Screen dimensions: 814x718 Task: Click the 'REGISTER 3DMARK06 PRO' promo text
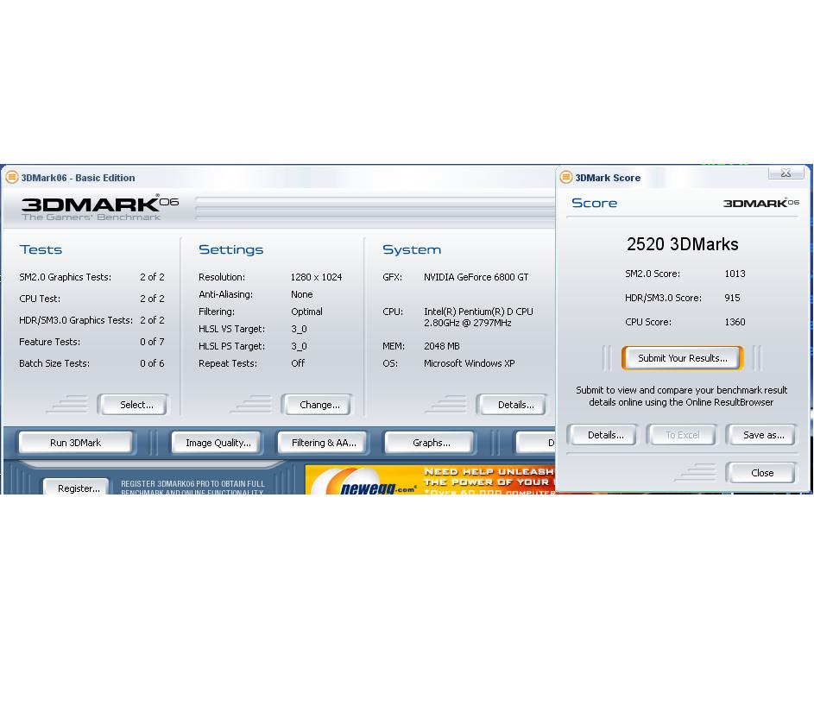[x=192, y=488]
